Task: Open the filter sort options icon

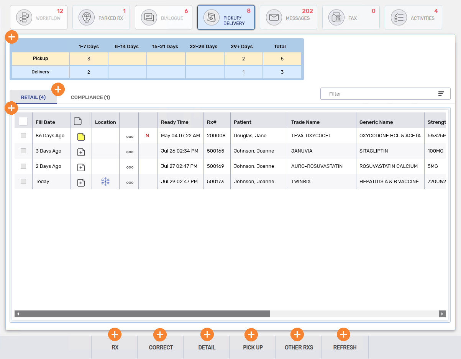Action: click(x=441, y=94)
